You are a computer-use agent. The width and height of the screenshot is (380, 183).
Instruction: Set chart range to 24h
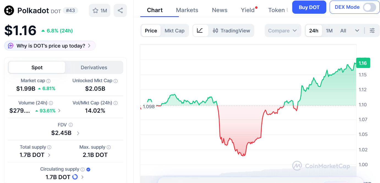click(x=314, y=31)
